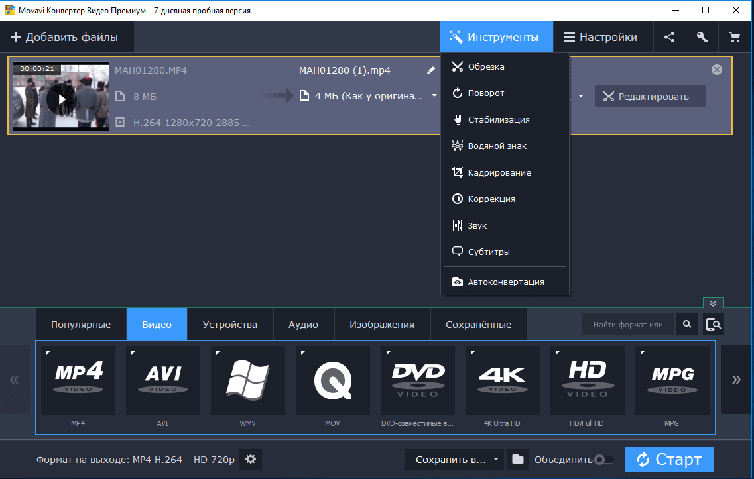Screen dimensions: 754x479
Task: Click the format search input field
Action: (x=628, y=325)
